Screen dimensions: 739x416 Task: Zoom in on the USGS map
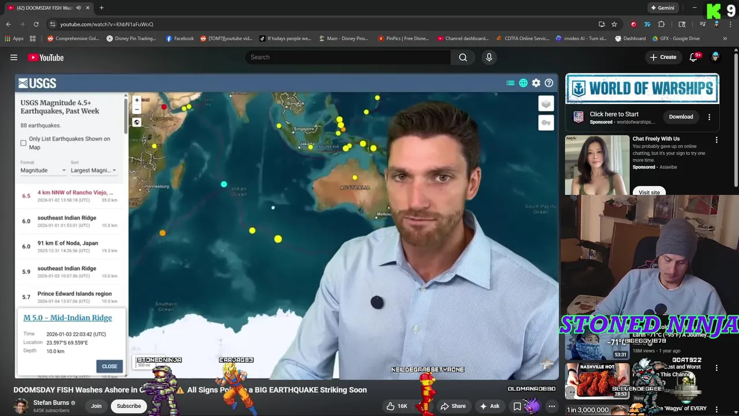point(137,100)
